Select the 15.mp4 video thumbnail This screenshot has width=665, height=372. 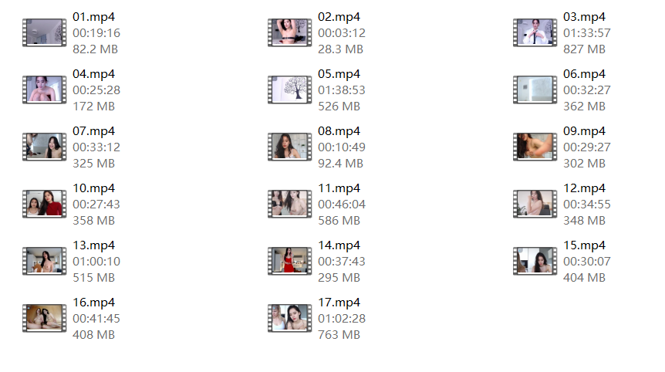[x=535, y=261]
